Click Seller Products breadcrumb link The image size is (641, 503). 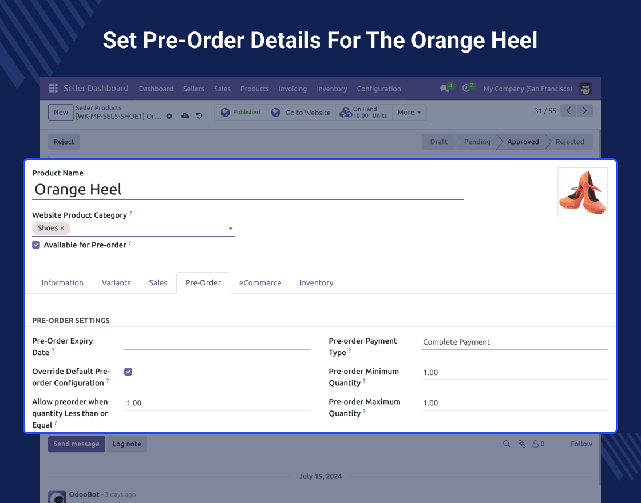click(98, 108)
